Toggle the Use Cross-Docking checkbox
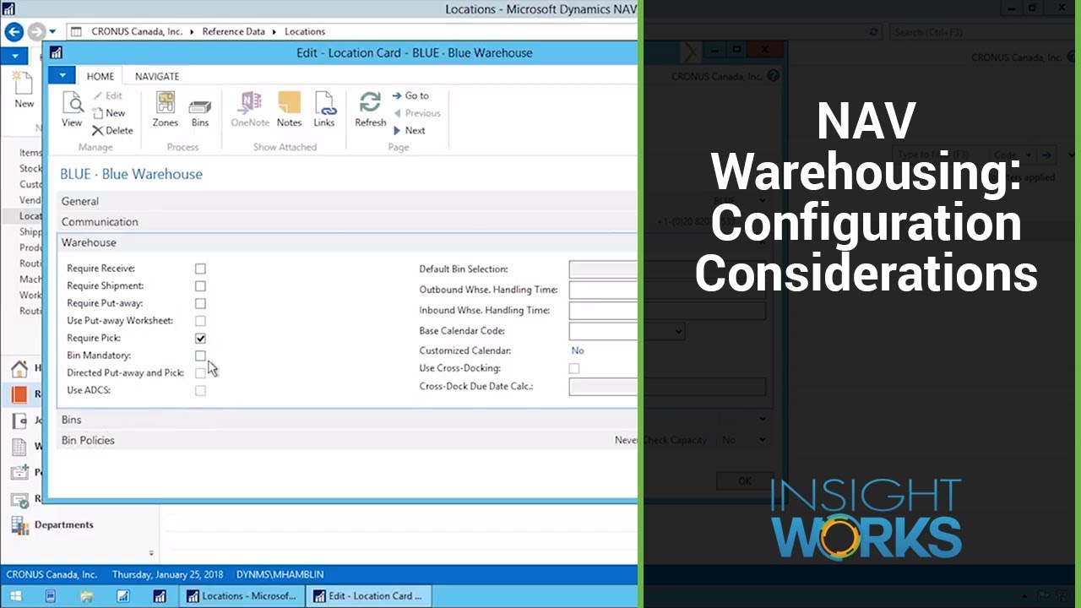Screen dimensions: 1081x608 [574, 368]
